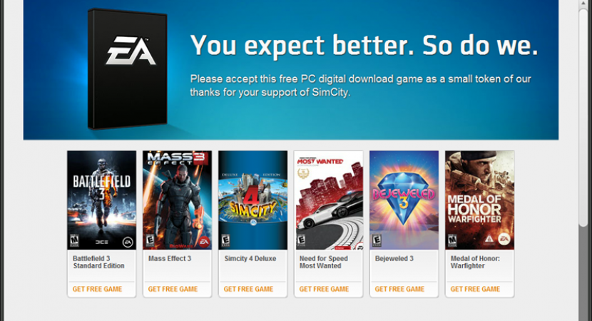Viewport: 592px width, 321px height.
Task: Open Medal of Honor: Warfighter title link
Action: pyautogui.click(x=475, y=262)
